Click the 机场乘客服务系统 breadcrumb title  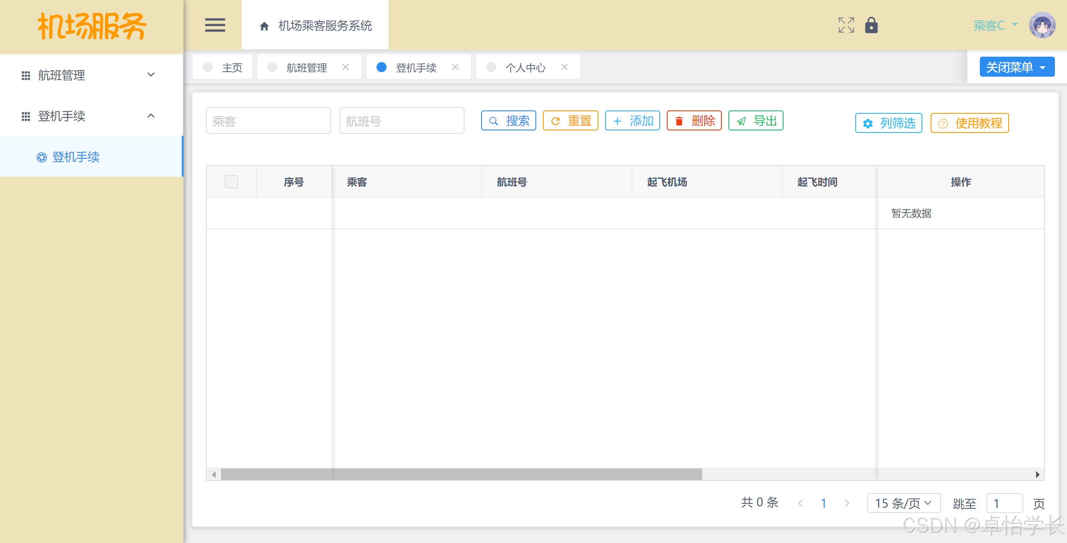coord(325,26)
